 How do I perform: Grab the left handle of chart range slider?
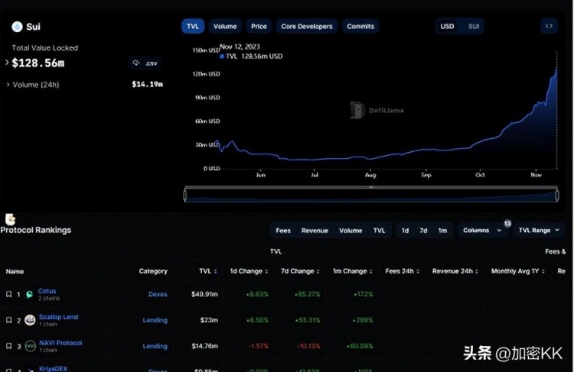(185, 196)
